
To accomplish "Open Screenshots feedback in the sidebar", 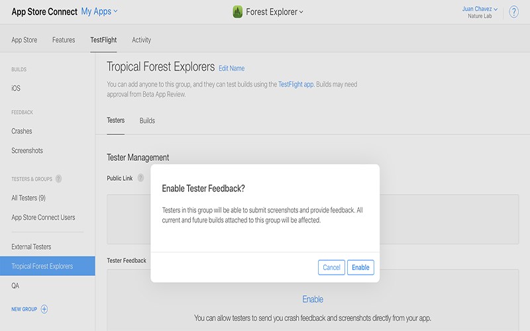I will click(27, 151).
